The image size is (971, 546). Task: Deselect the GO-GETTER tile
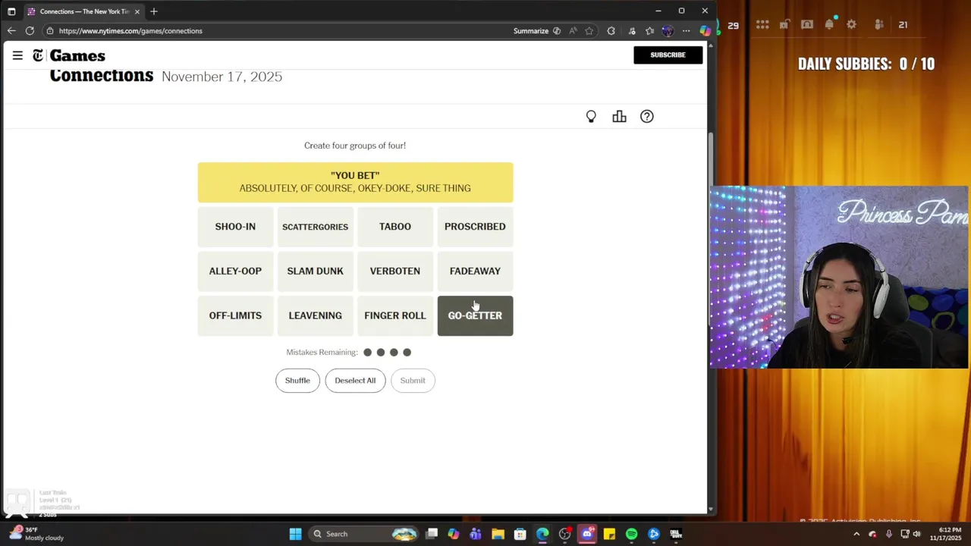(x=475, y=315)
